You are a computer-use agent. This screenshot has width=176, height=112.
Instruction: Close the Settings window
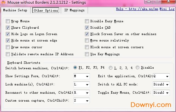coord(168,2)
